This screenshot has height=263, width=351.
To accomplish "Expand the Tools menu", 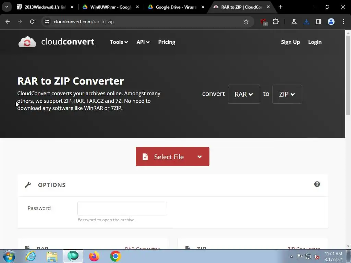I will click(x=119, y=42).
